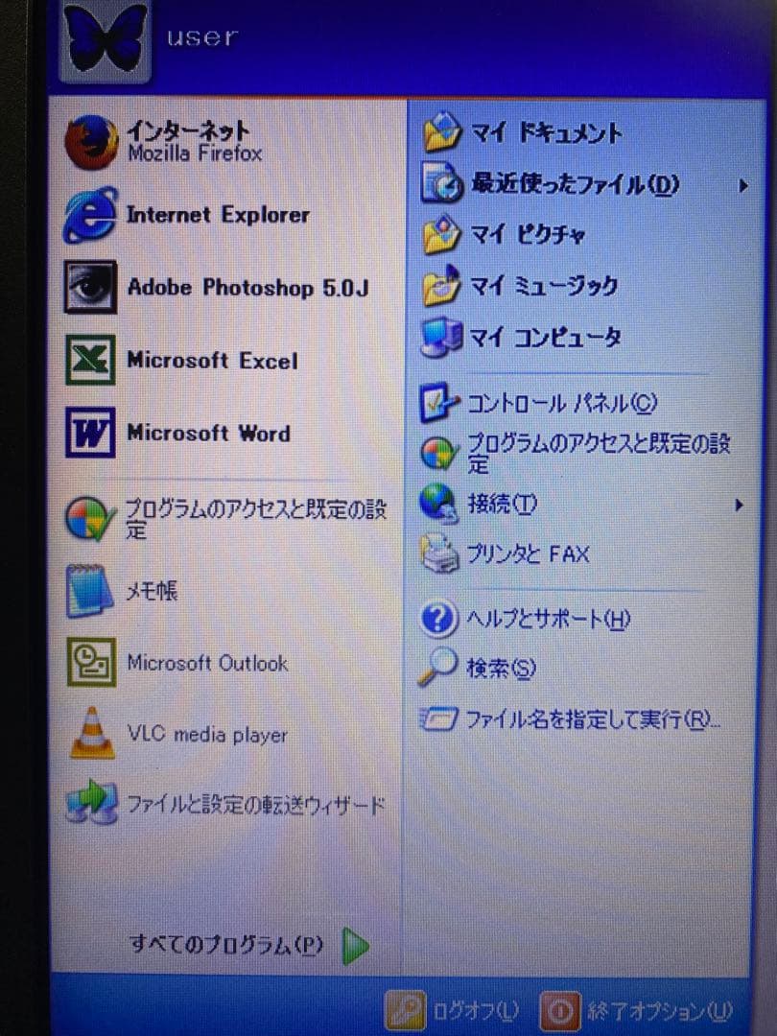Screen dimensions: 777x1036
Task: Open Microsoft Word's W icon
Action: [x=90, y=433]
